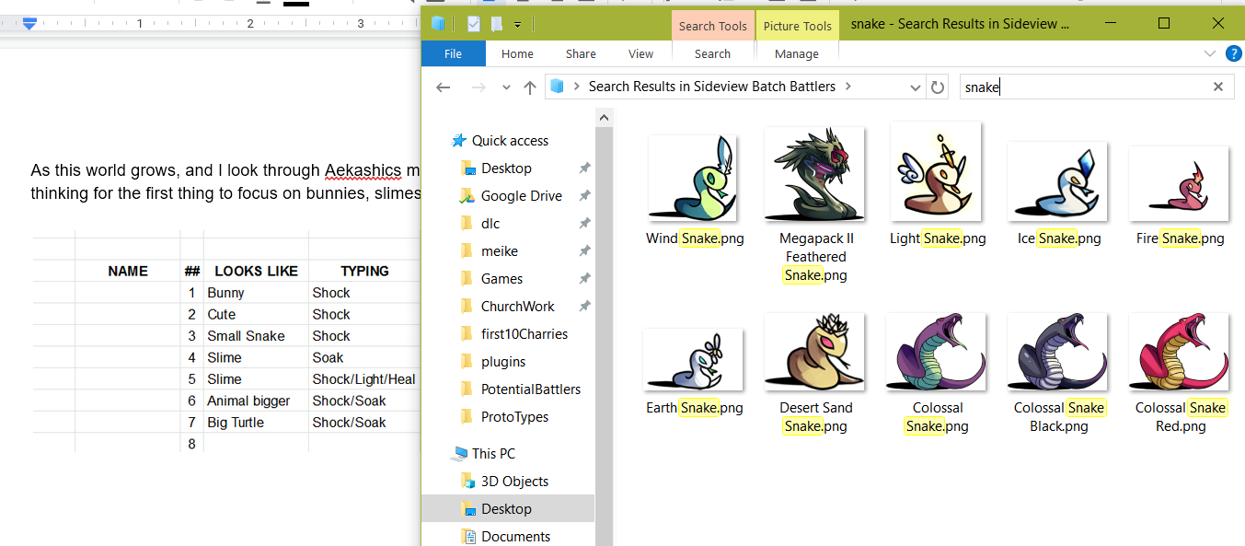Open File Explorer help
The image size is (1245, 546).
[x=1234, y=54]
